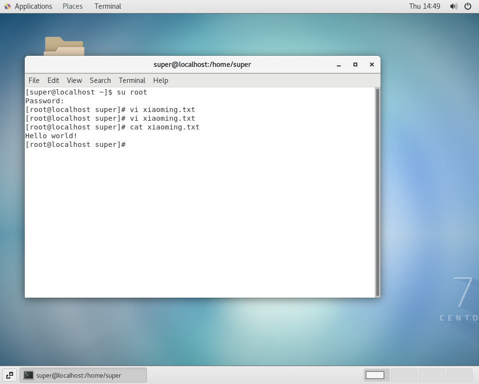Minimize the terminal window

(339, 64)
